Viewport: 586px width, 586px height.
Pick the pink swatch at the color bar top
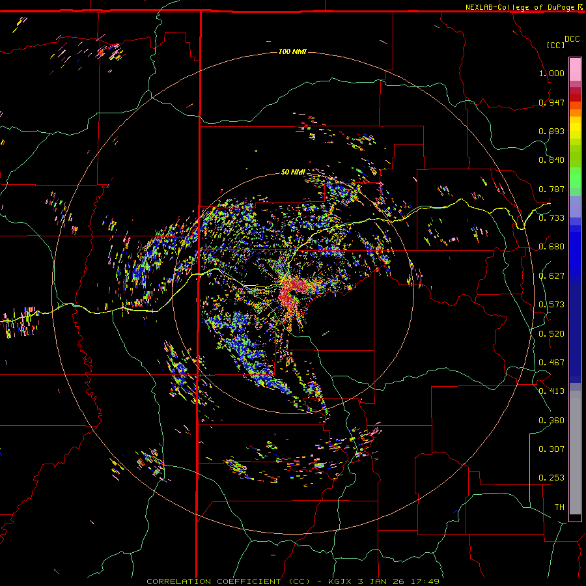575,69
